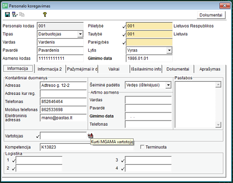
Task: Open the Lytis dropdown list
Action: [169, 50]
